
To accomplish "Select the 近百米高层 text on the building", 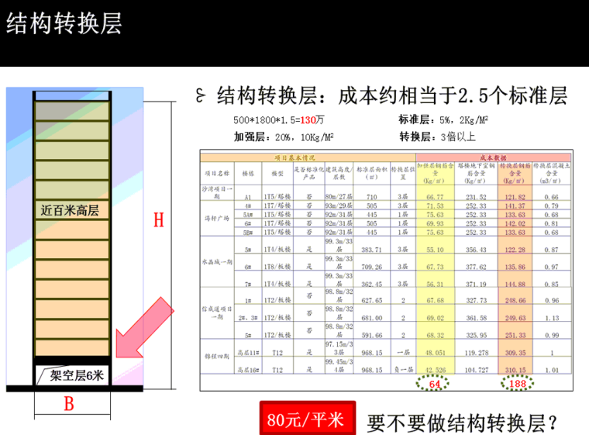I will (x=71, y=210).
